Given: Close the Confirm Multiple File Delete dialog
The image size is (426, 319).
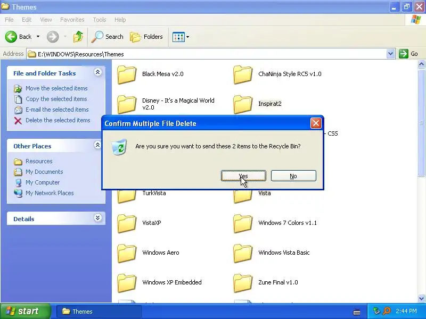Looking at the screenshot, I should pos(316,123).
